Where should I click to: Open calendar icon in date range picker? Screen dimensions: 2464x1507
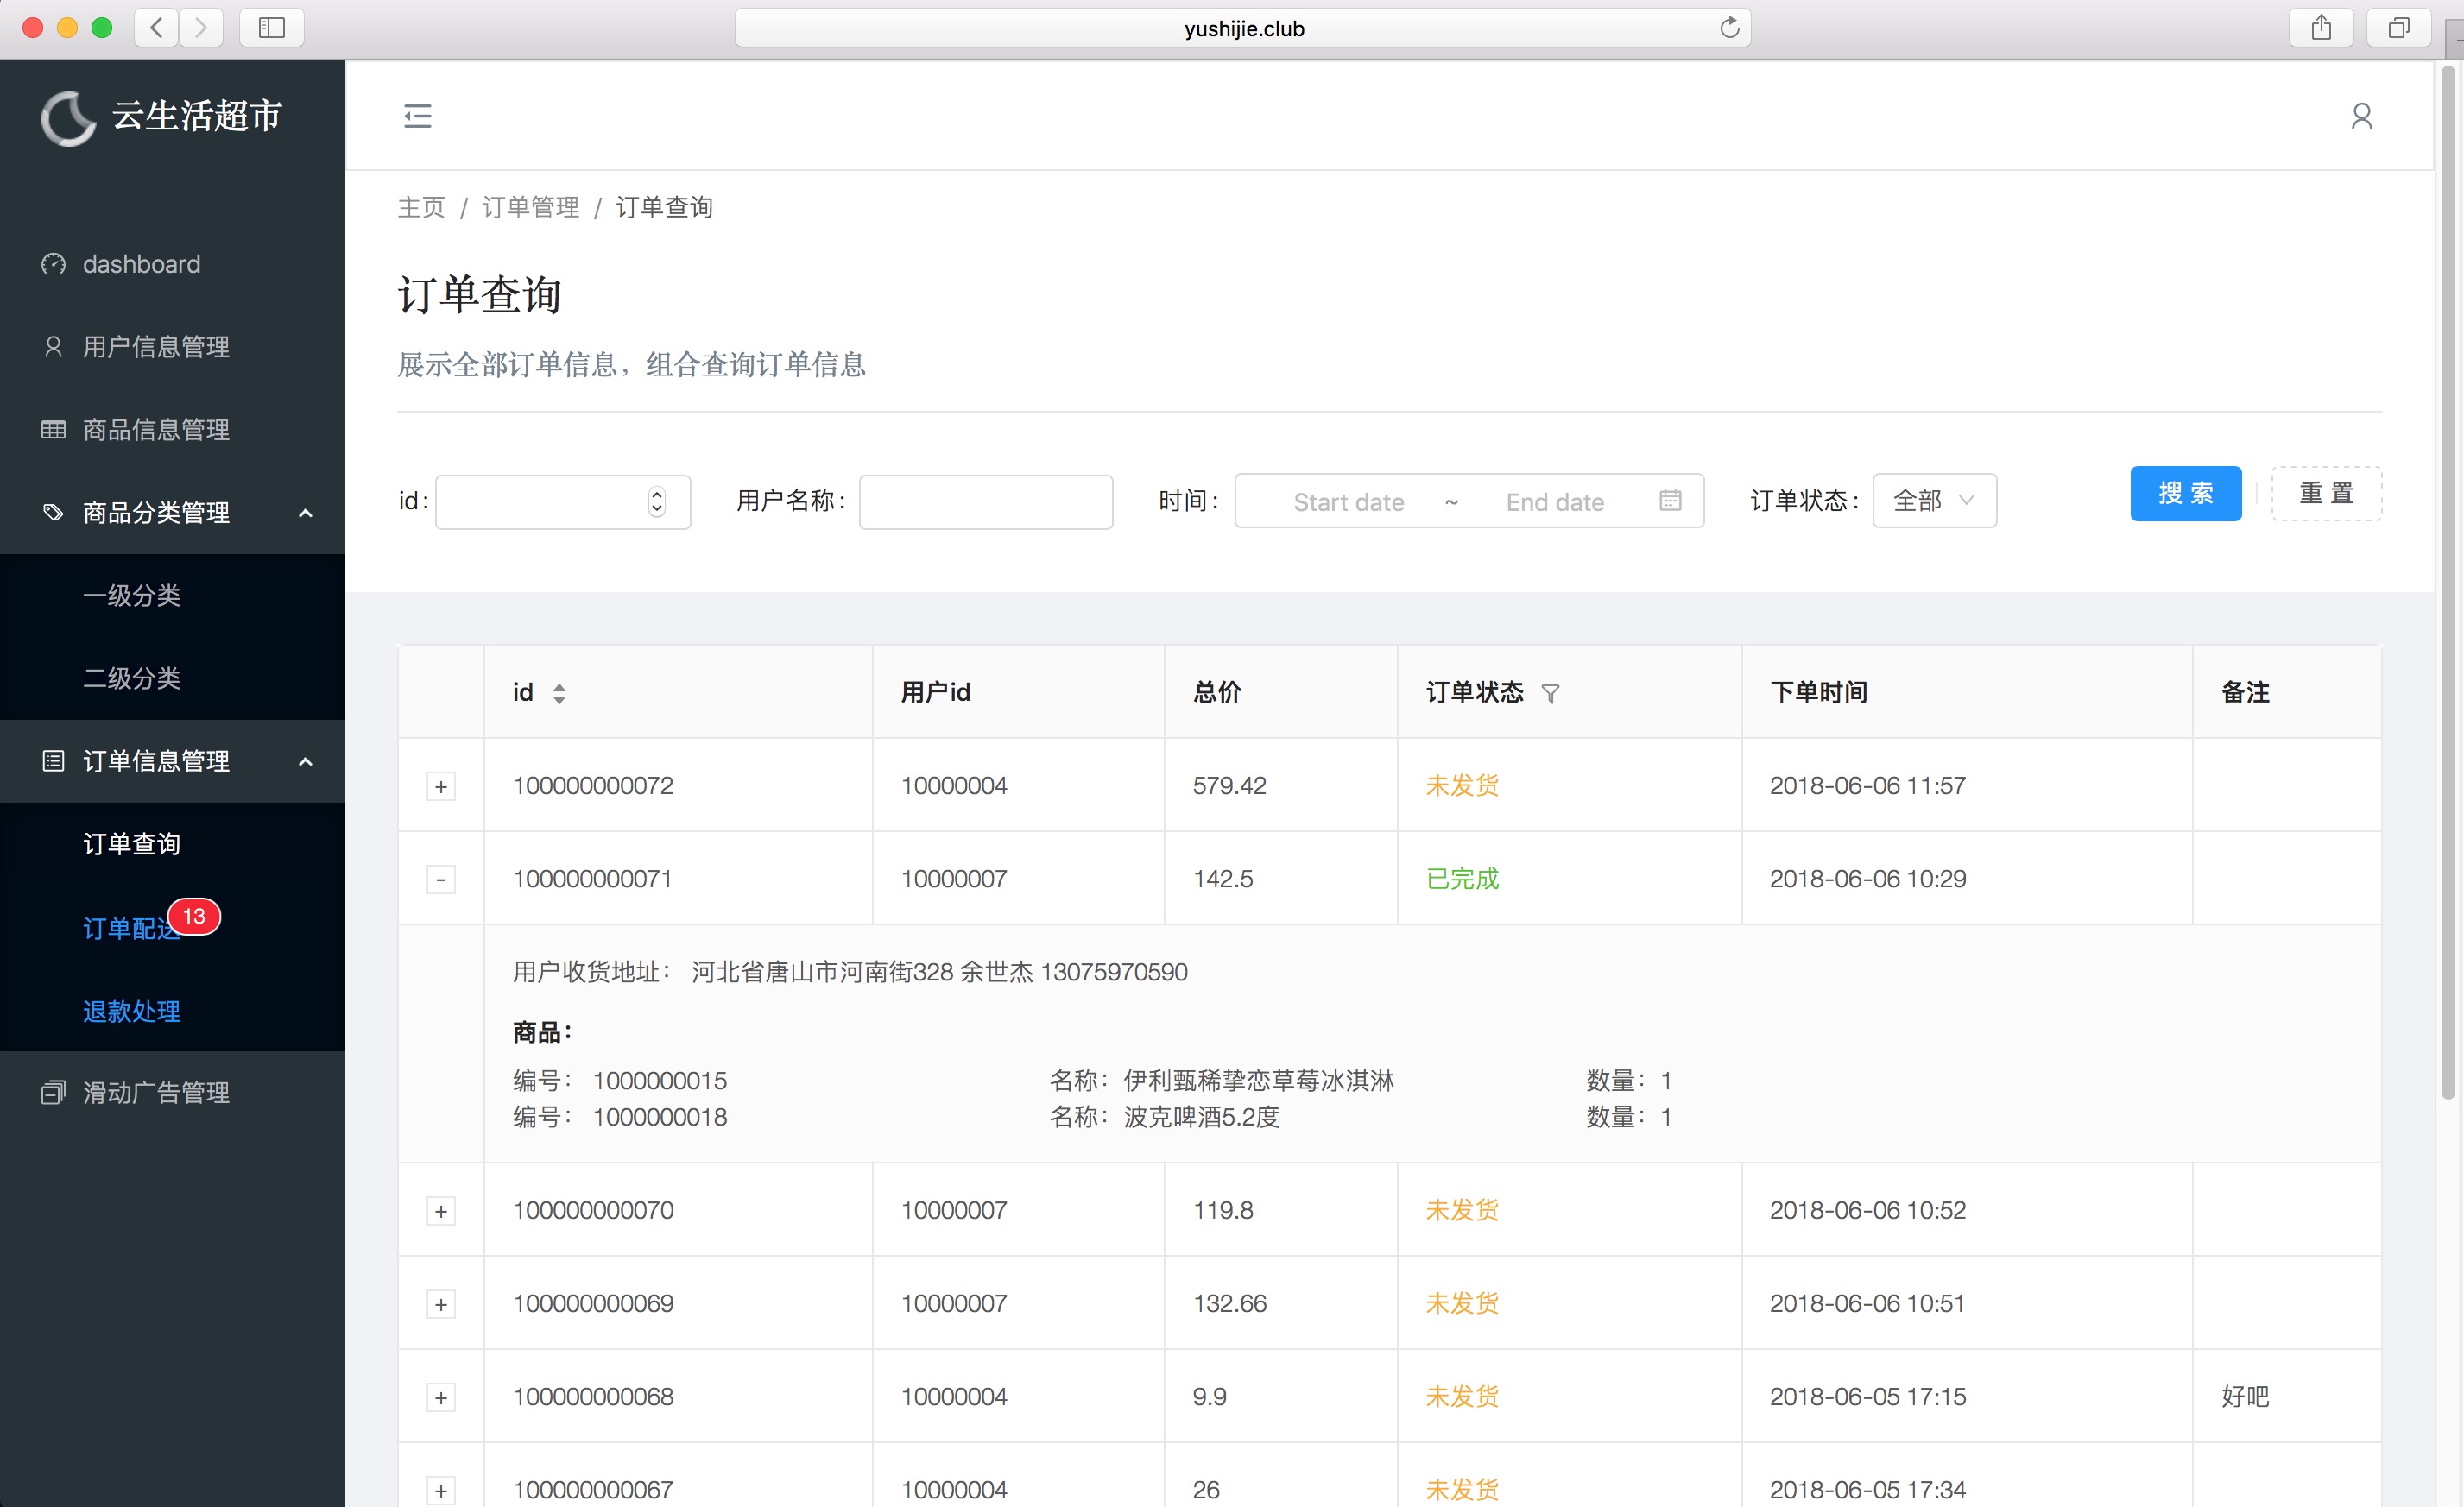coord(1669,500)
